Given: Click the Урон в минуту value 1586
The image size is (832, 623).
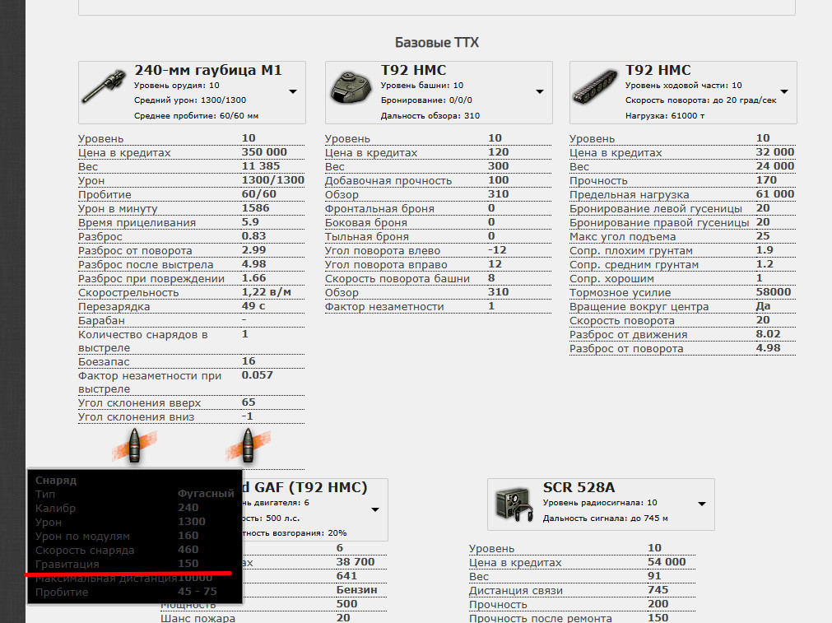Looking at the screenshot, I should pyautogui.click(x=255, y=208).
